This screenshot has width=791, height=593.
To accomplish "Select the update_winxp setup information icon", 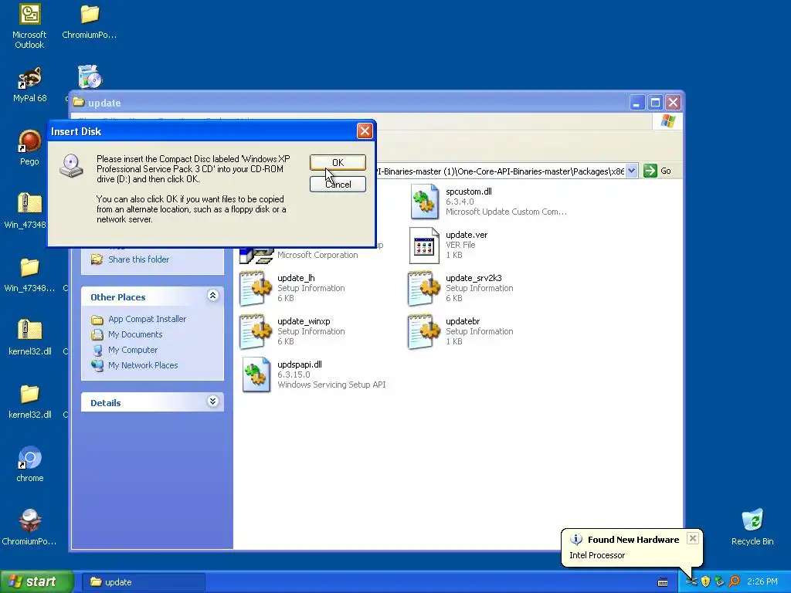I will tap(256, 332).
